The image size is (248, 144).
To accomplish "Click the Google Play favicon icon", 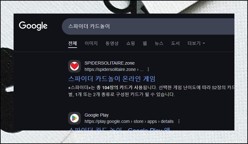I will point(74,118).
